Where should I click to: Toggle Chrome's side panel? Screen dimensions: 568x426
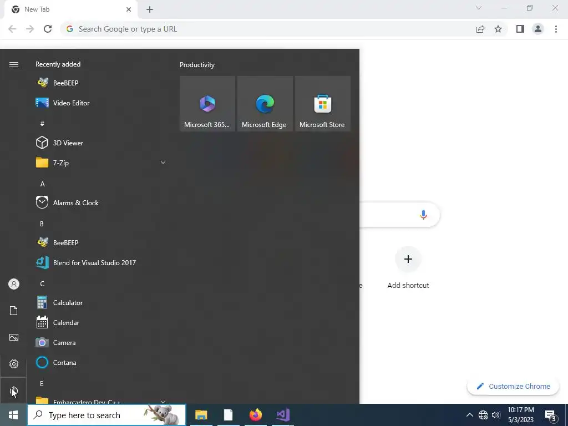tap(520, 29)
